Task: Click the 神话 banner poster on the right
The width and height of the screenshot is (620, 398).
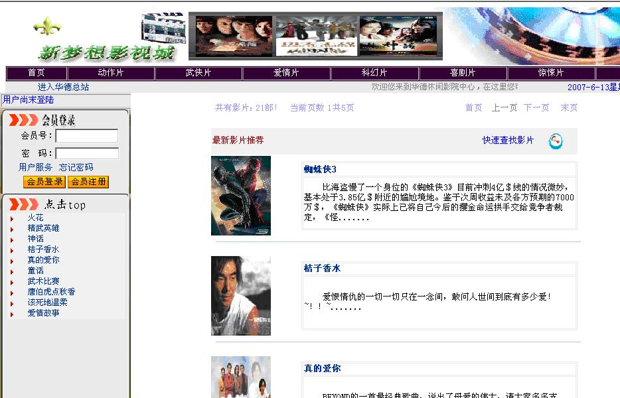Action: pos(398,36)
